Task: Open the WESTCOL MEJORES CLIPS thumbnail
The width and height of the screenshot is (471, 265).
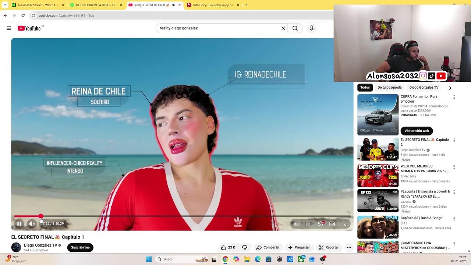Action: [378, 176]
